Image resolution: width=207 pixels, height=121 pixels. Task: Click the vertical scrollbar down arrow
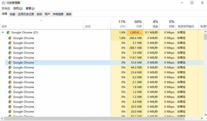coord(205,115)
